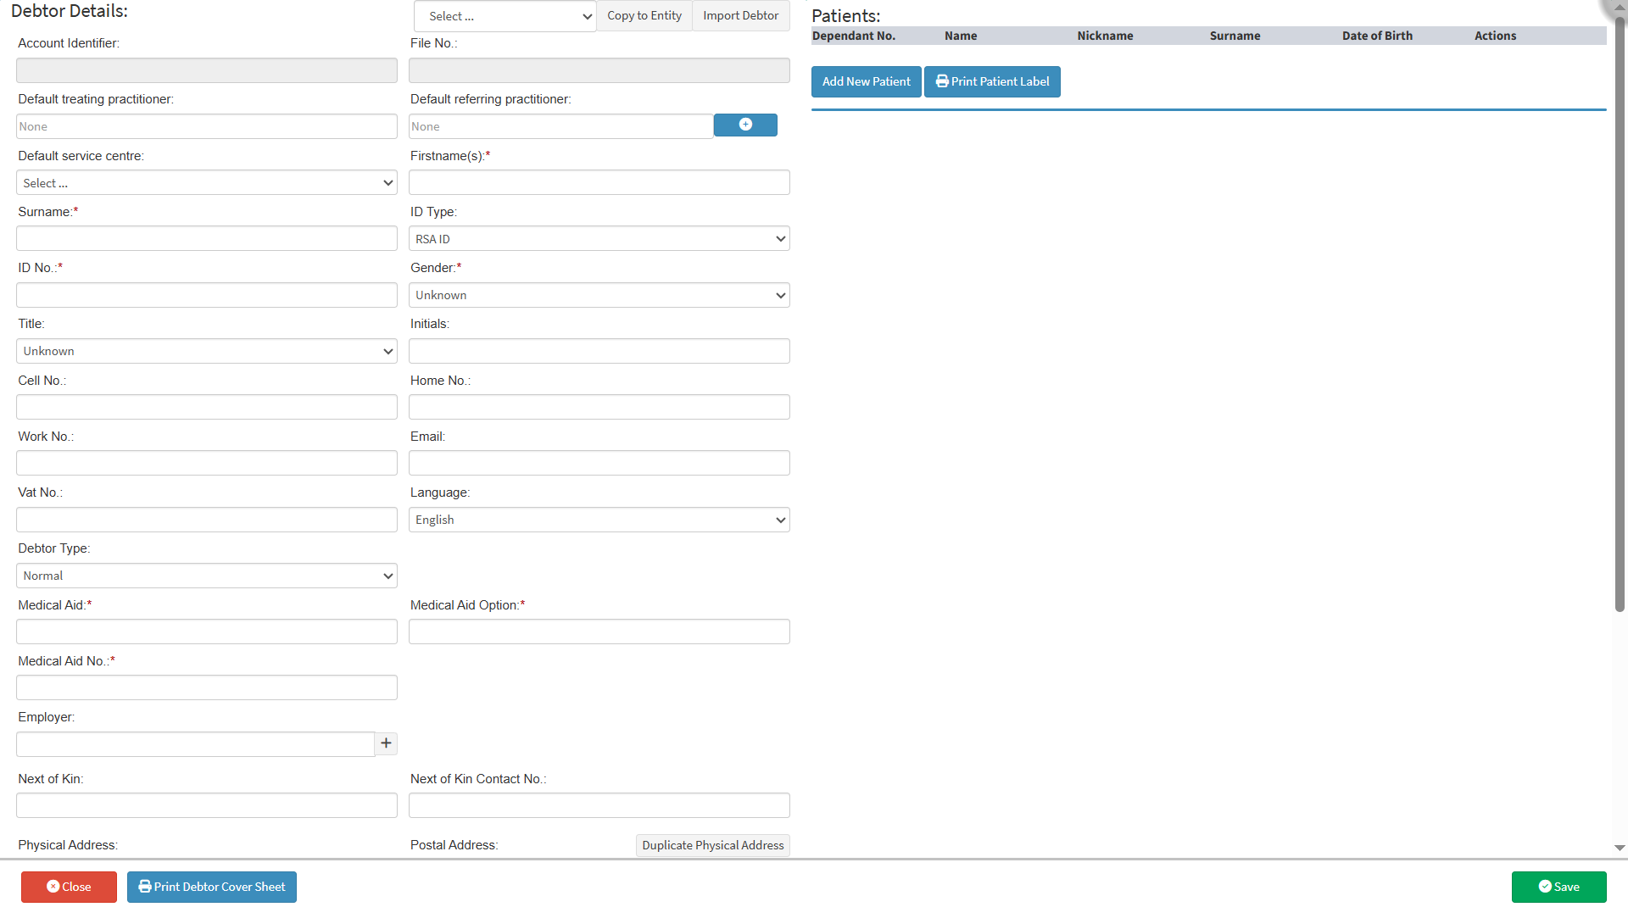The image size is (1628, 907).
Task: Click the scrollbar down arrow
Action: click(x=1618, y=848)
